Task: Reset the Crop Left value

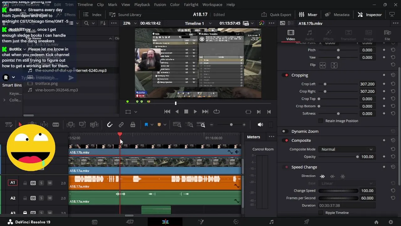Action: (x=393, y=84)
